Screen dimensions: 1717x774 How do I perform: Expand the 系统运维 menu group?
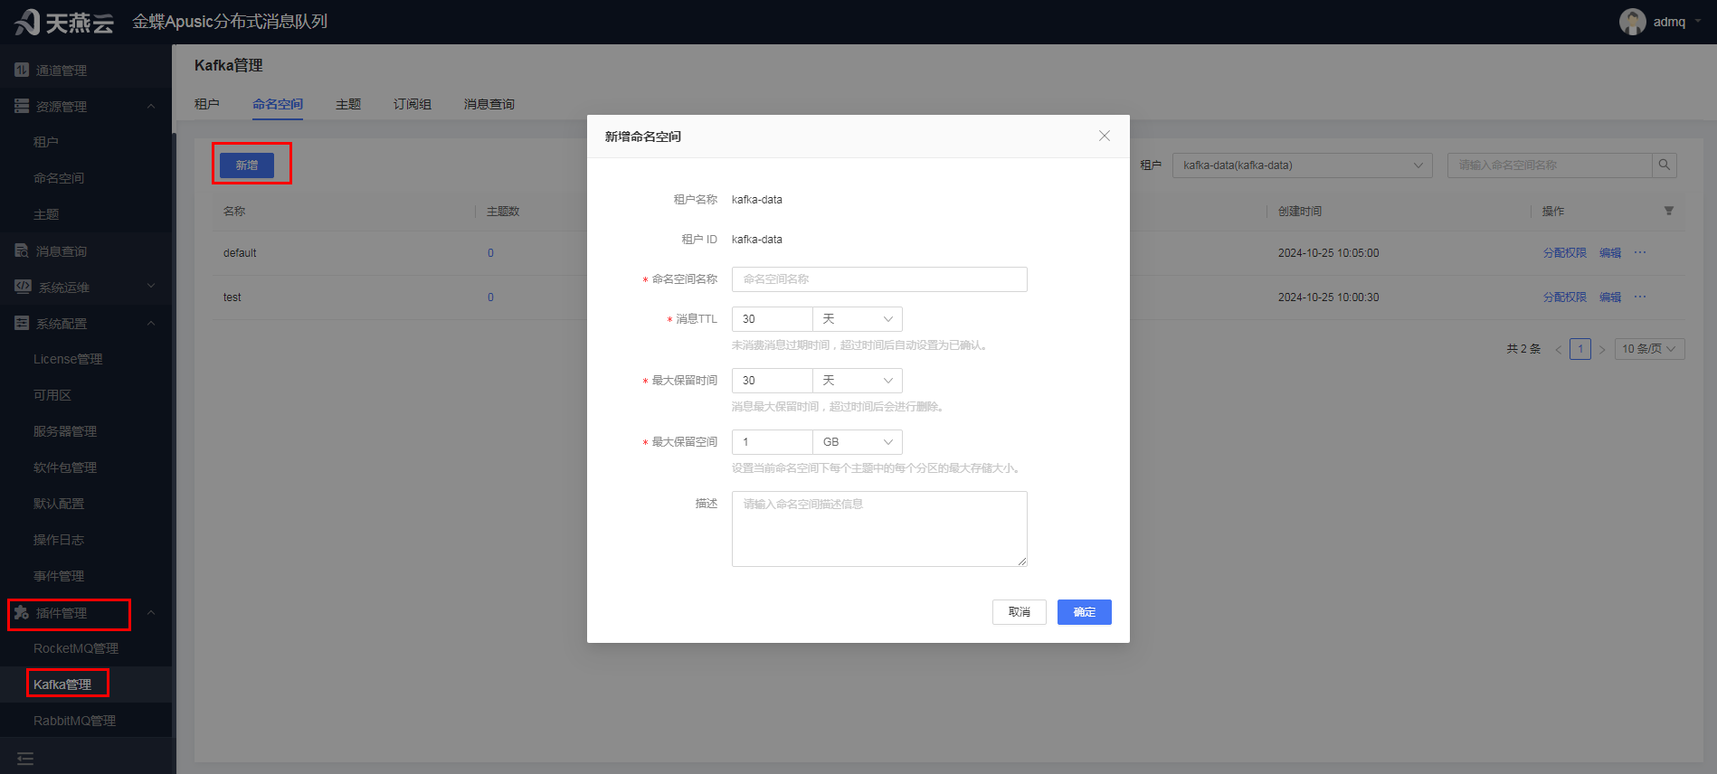(151, 287)
